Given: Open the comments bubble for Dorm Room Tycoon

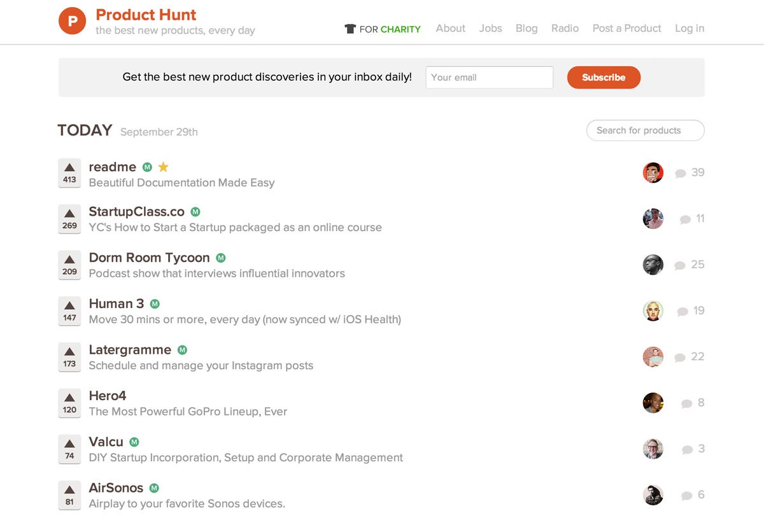Looking at the screenshot, I should coord(680,265).
